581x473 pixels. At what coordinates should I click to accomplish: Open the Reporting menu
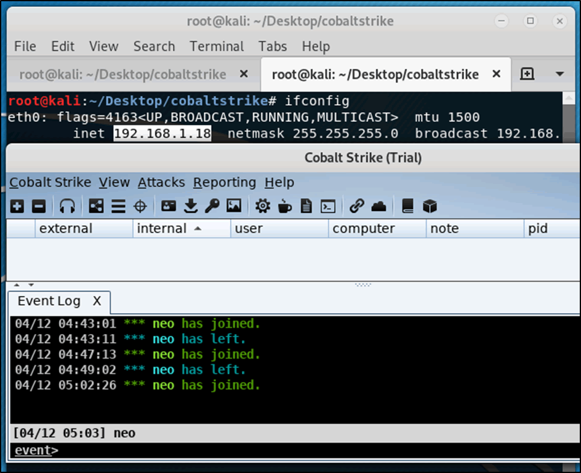225,183
